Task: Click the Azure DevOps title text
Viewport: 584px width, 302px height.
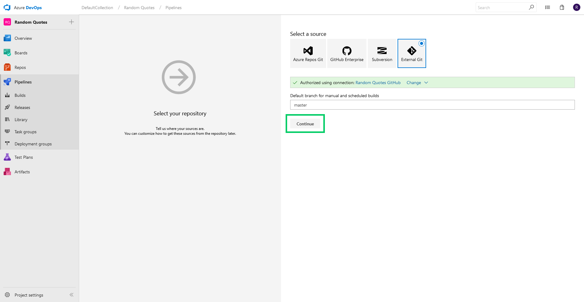Action: coord(28,8)
